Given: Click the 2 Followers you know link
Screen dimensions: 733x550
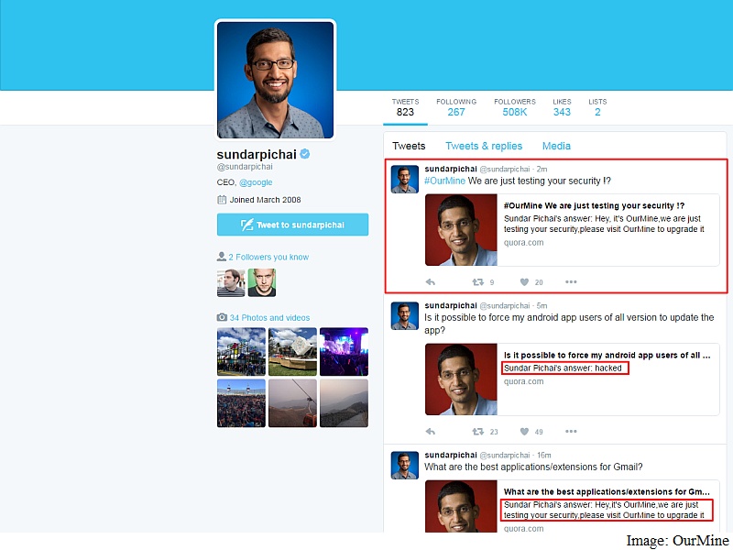Looking at the screenshot, I should pos(268,257).
